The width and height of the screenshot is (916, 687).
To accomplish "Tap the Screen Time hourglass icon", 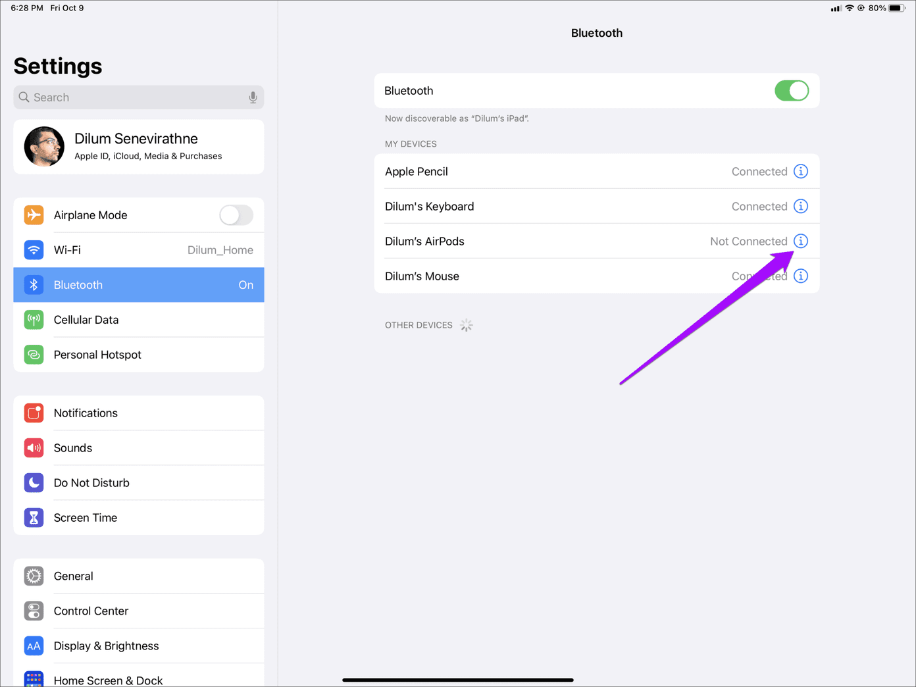I will tap(34, 517).
